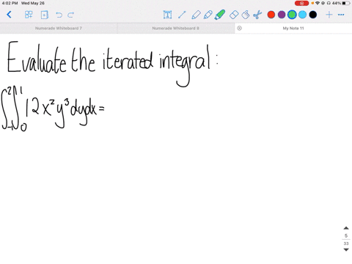Tap the Wed May 26 date
Viewport: 352px width, 264px height.
(33, 3)
